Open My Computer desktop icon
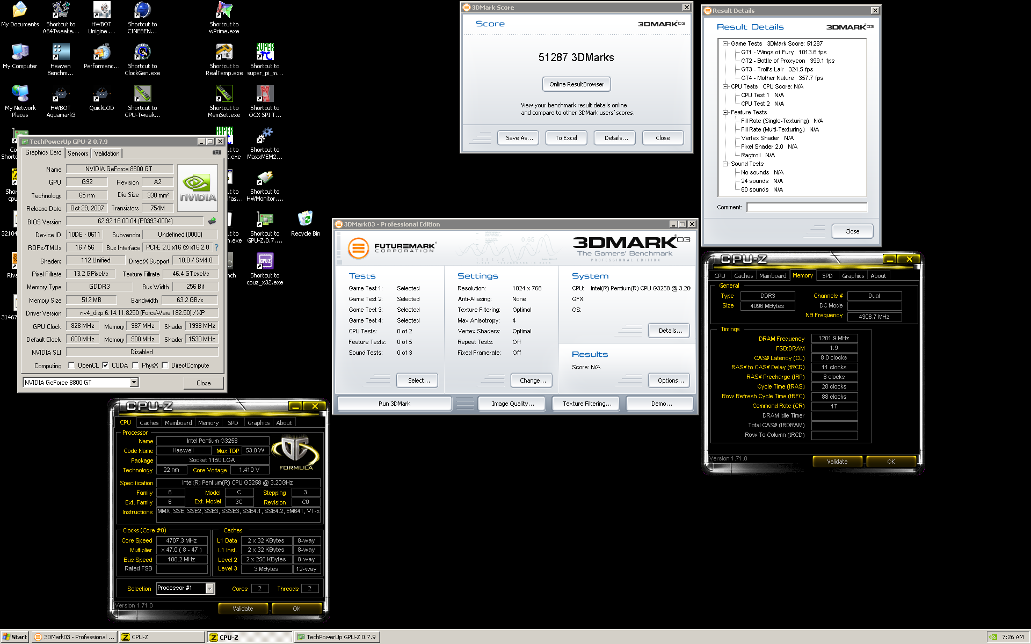 pos(20,56)
